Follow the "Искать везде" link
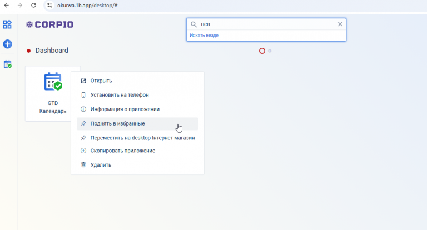This screenshot has width=427, height=230. tap(204, 36)
